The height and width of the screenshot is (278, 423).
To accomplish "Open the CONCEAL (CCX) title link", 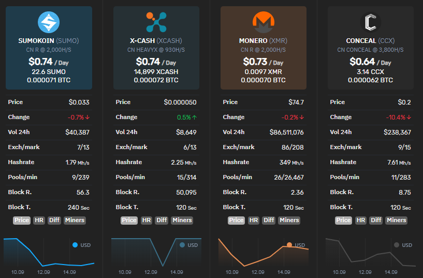I will point(370,41).
